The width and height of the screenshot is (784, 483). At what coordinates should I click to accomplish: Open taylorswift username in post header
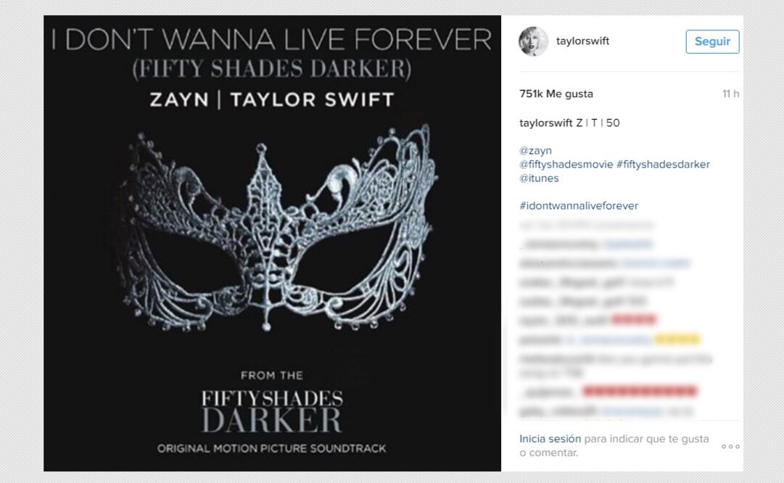[582, 41]
